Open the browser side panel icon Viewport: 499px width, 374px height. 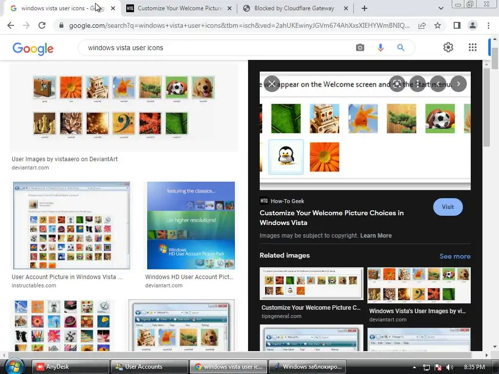pyautogui.click(x=457, y=25)
